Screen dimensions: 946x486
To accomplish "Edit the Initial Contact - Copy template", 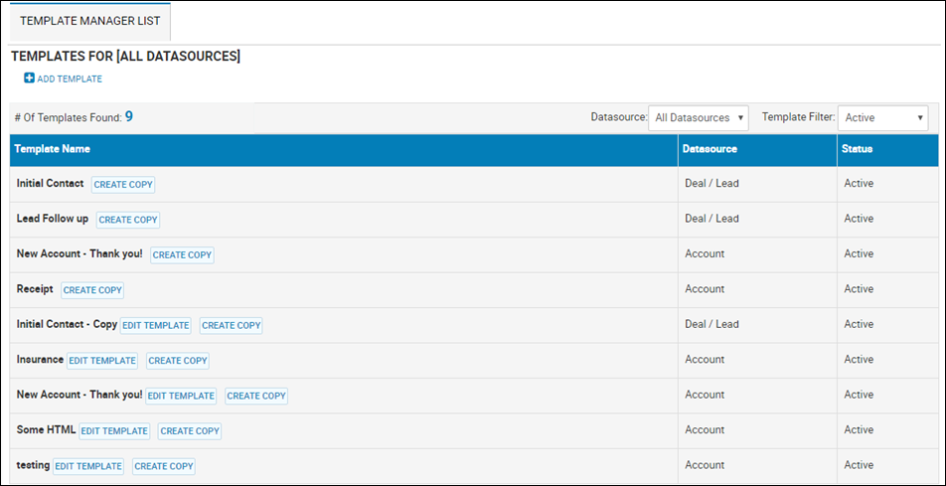I will [156, 325].
